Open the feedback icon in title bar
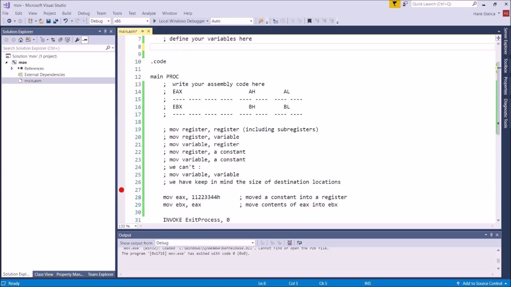511x287 pixels. tap(405, 4)
